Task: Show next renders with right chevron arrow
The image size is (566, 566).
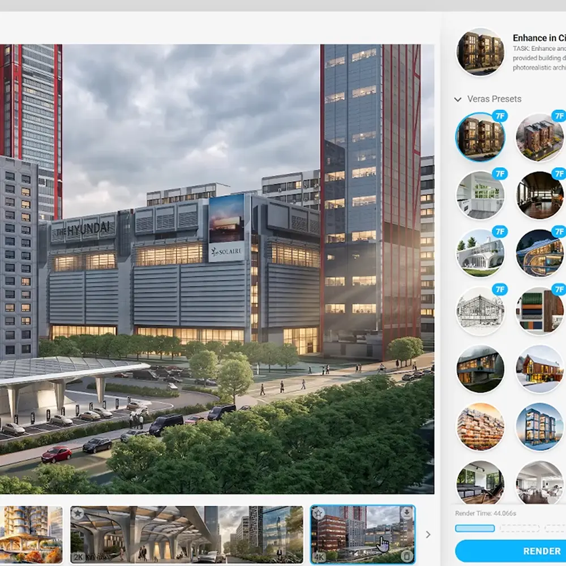Action: (x=428, y=535)
